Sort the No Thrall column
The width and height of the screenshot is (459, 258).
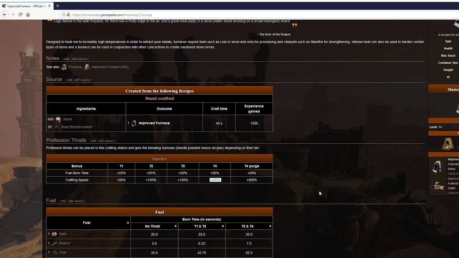click(x=175, y=226)
